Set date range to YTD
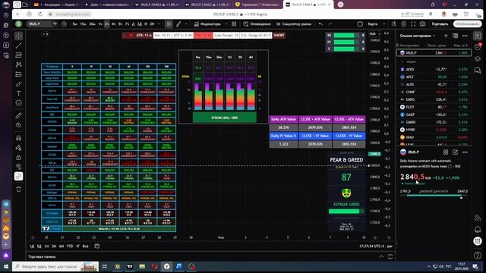486x273 pixels. [x=70, y=246]
